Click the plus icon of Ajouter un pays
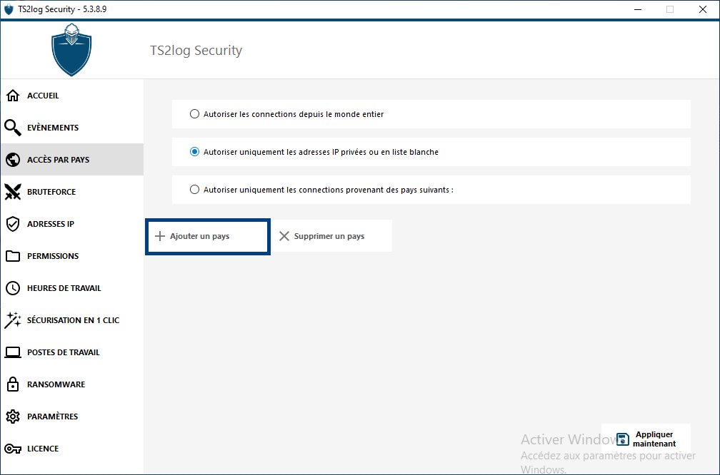Screen dimensions: 720x475 [x=160, y=236]
